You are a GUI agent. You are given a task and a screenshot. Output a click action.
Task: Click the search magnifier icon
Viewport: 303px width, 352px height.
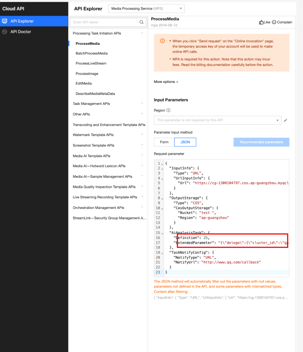(141, 22)
